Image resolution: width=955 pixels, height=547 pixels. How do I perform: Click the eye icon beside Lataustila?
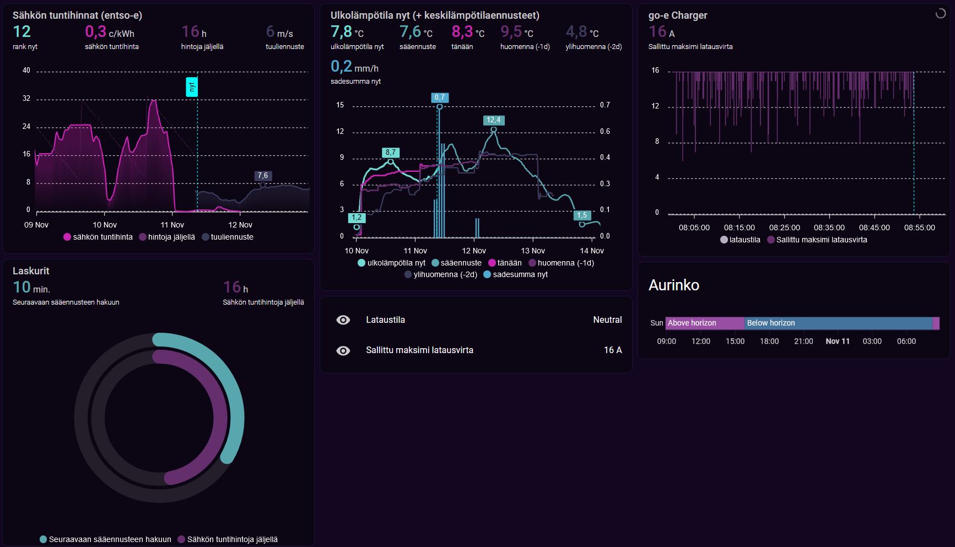tap(343, 320)
